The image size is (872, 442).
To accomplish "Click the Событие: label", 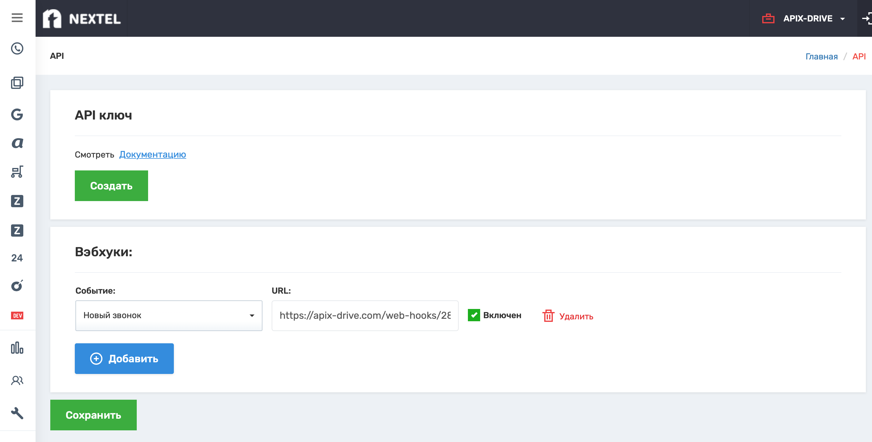I will [95, 291].
